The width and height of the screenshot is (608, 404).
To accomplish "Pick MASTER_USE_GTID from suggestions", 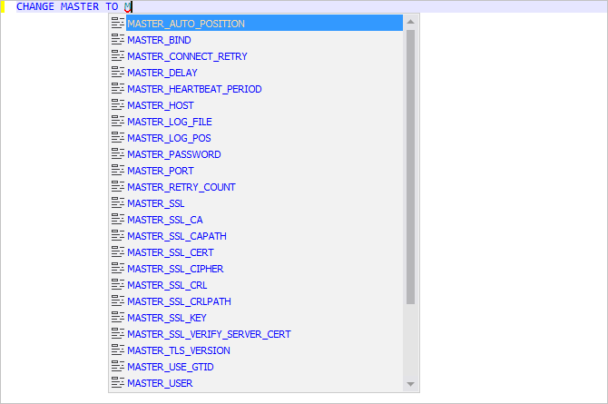I will click(x=256, y=367).
